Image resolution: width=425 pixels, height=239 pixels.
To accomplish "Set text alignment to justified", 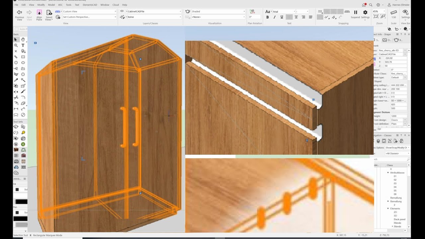I will coord(310,17).
